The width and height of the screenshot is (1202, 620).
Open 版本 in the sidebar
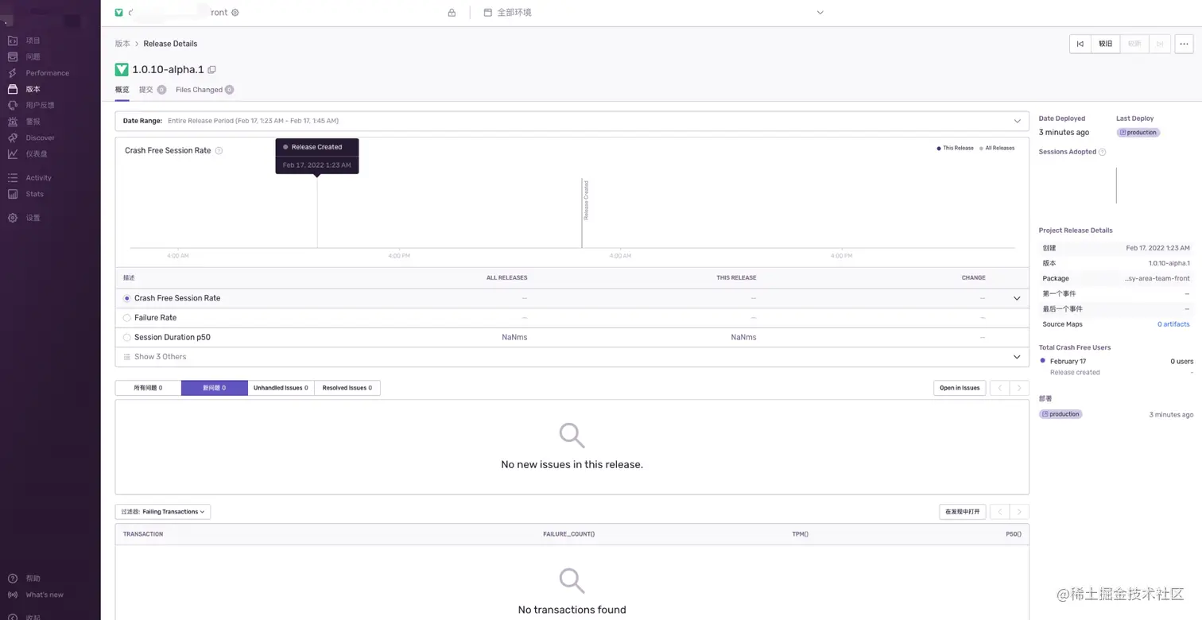point(24,89)
